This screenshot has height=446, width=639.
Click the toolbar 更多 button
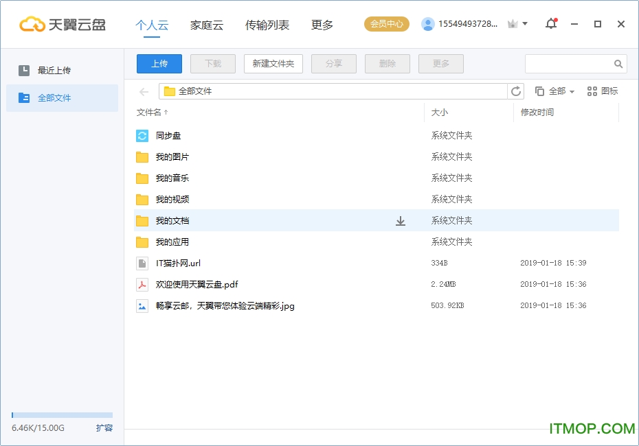pyautogui.click(x=441, y=64)
